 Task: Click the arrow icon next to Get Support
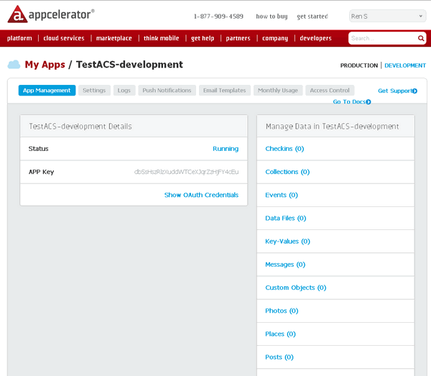414,91
